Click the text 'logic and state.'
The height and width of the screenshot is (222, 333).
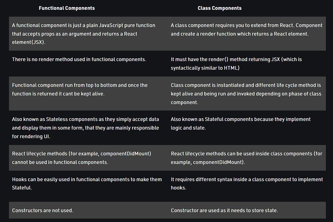(188, 128)
